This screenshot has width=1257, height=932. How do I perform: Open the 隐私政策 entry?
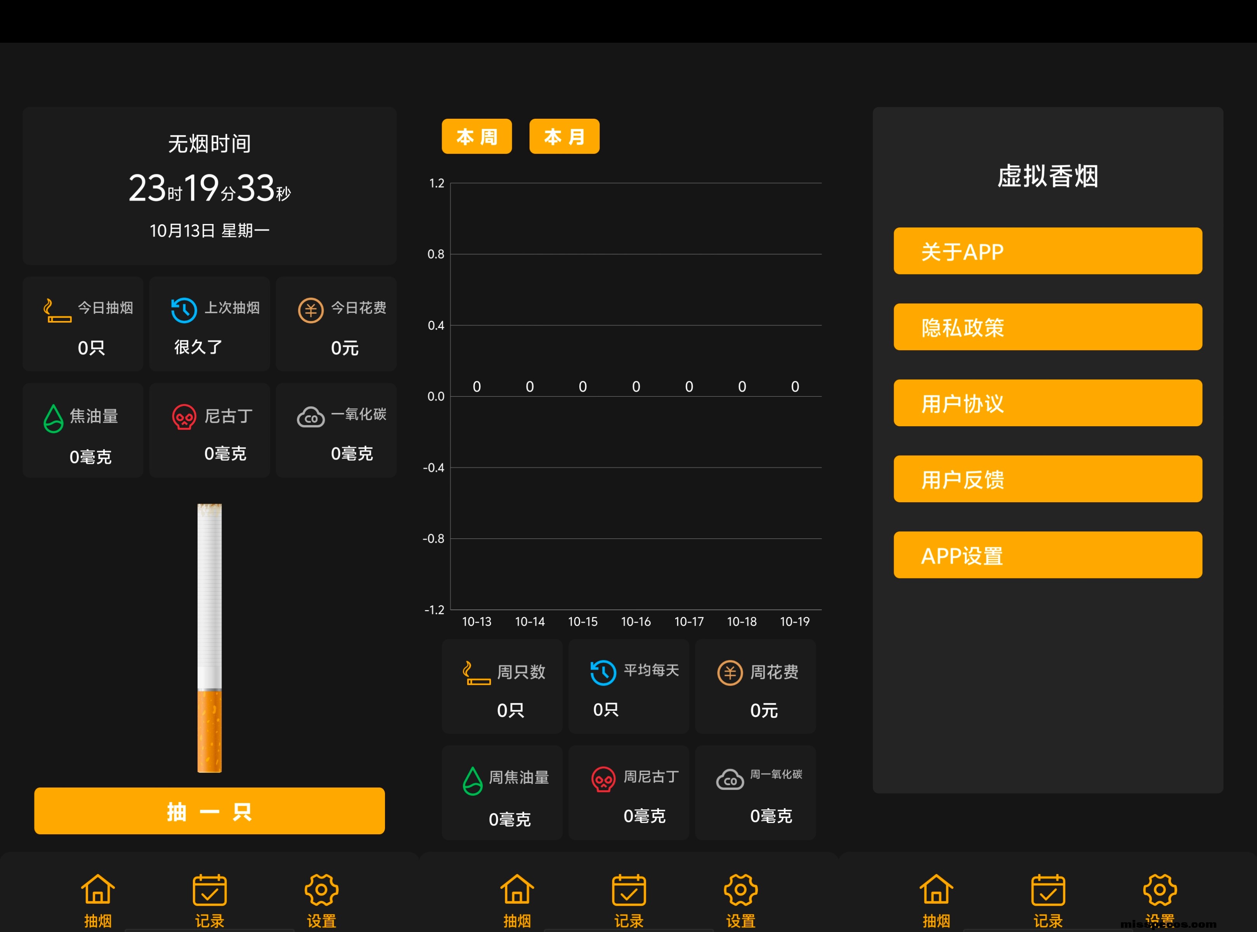[x=1047, y=327]
